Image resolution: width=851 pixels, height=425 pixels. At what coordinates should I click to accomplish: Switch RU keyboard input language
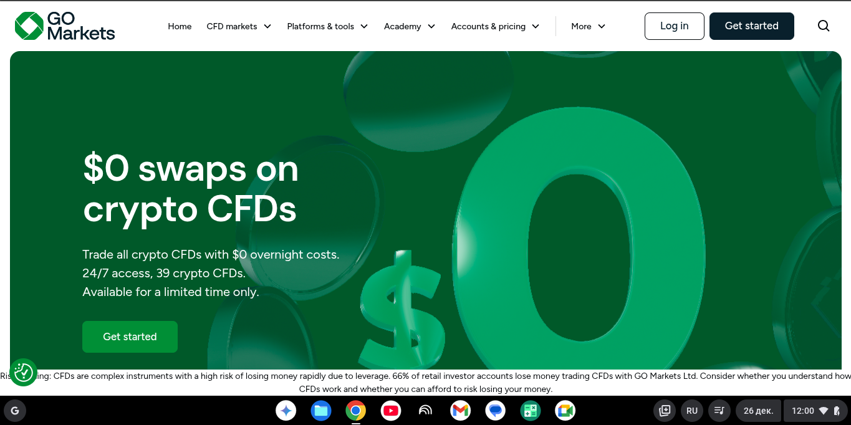(692, 411)
